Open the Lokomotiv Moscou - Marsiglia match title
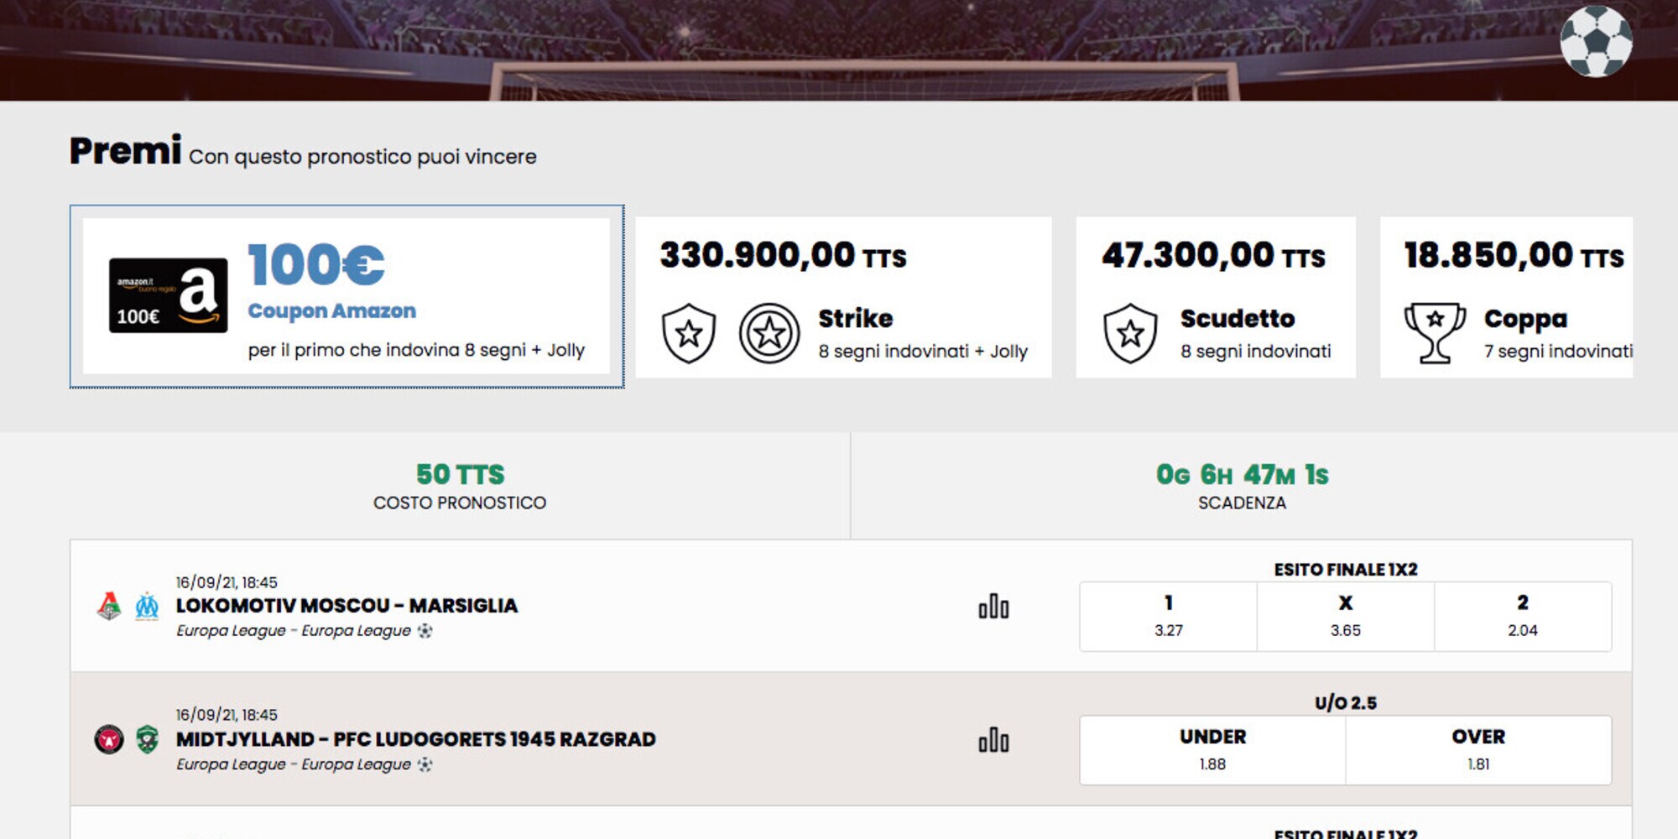The image size is (1678, 839). tap(347, 606)
